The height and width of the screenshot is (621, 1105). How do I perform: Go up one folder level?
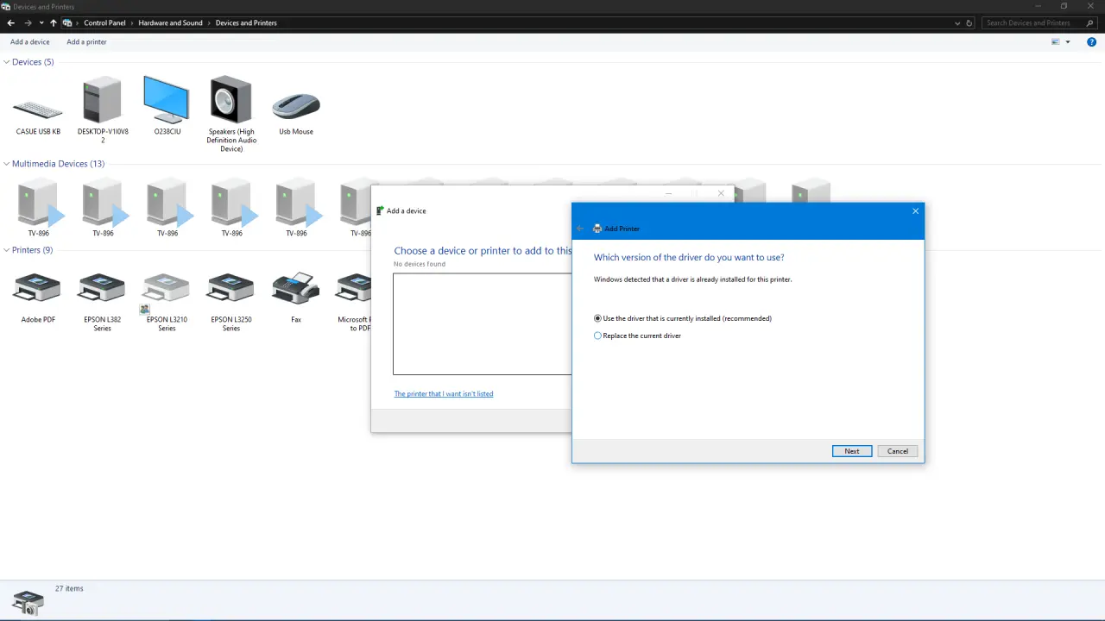point(53,23)
